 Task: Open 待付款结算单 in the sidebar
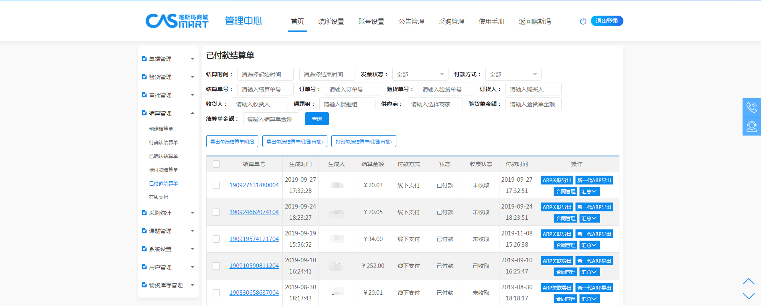[x=163, y=170]
